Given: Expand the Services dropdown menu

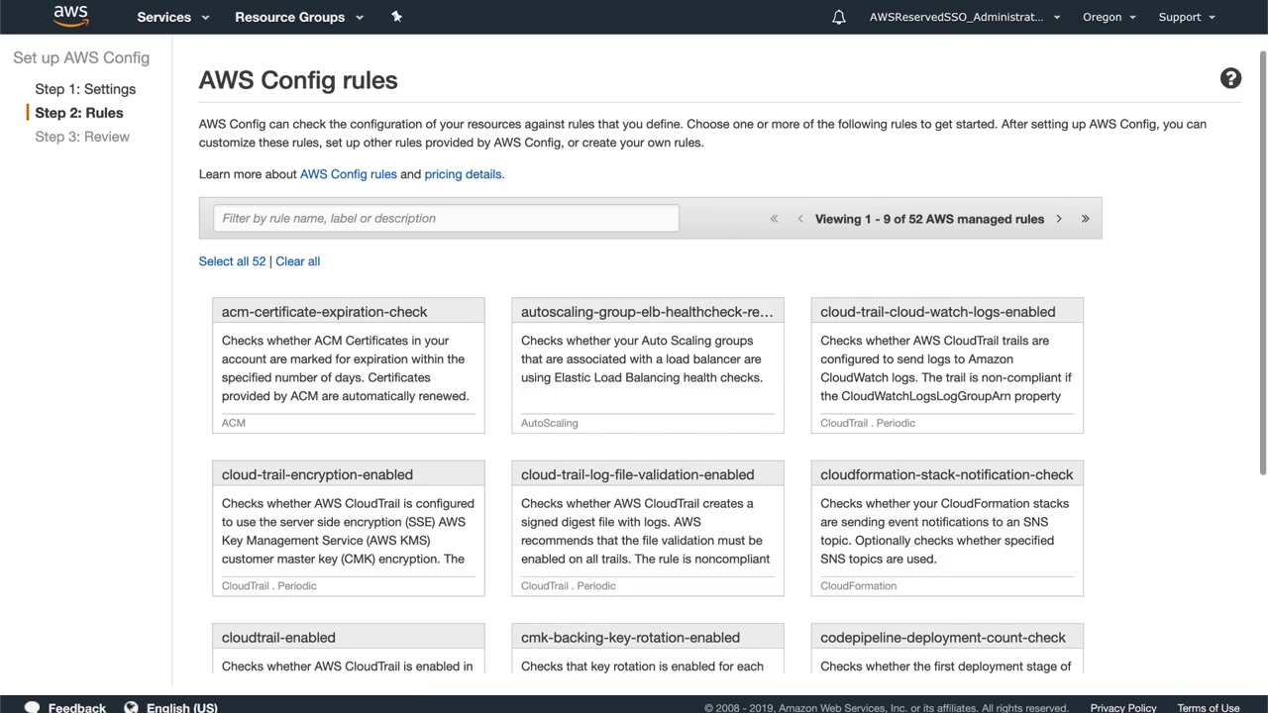Looking at the screenshot, I should pyautogui.click(x=173, y=17).
